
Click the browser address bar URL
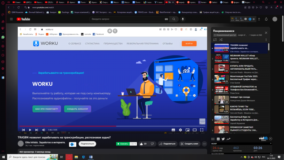pyautogui.click(x=43, y=7)
